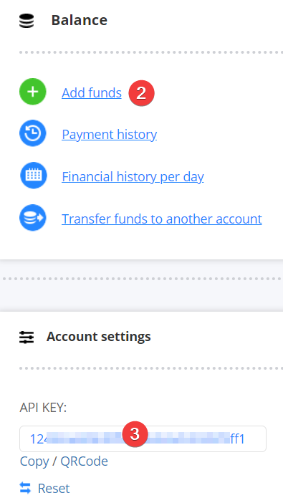Click the green plus Add funds icon
The height and width of the screenshot is (503, 283).
tap(33, 92)
